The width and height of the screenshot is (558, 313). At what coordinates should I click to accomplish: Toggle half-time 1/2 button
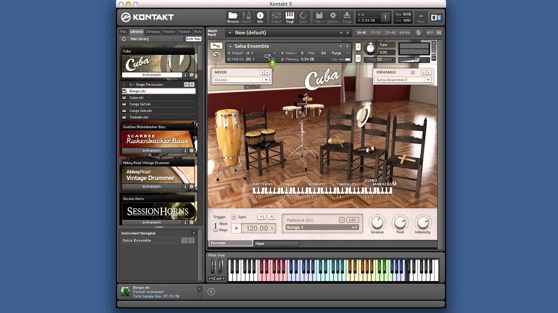pyautogui.click(x=262, y=216)
